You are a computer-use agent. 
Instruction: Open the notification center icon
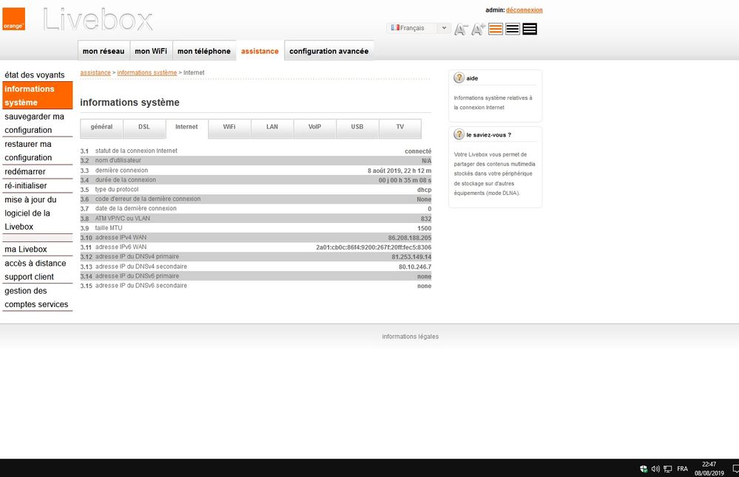click(x=735, y=469)
